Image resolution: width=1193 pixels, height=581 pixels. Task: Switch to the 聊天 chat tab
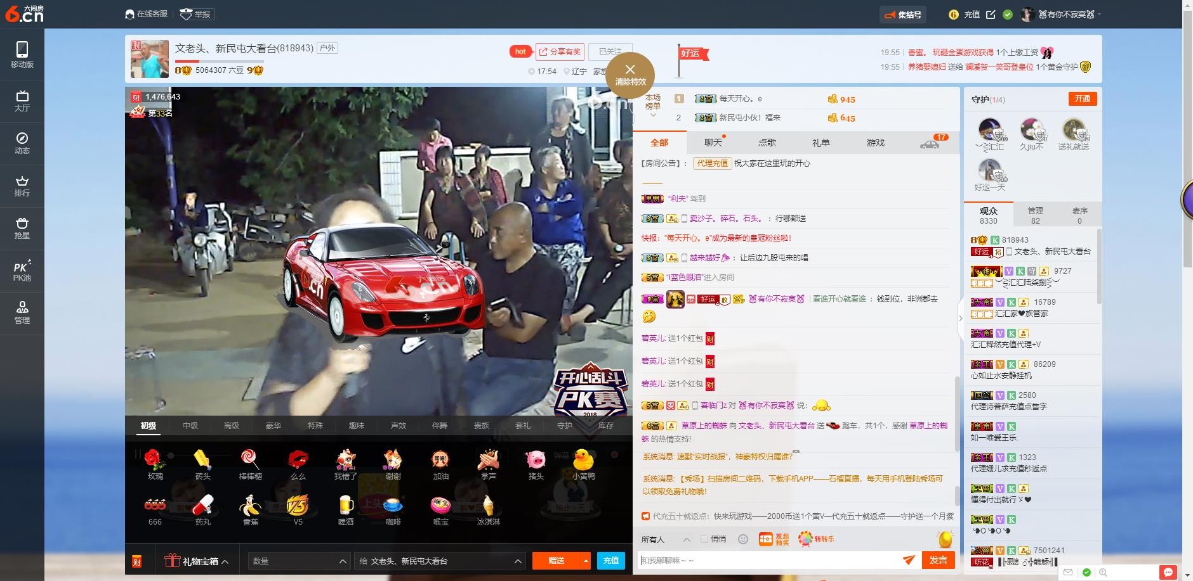click(x=713, y=143)
